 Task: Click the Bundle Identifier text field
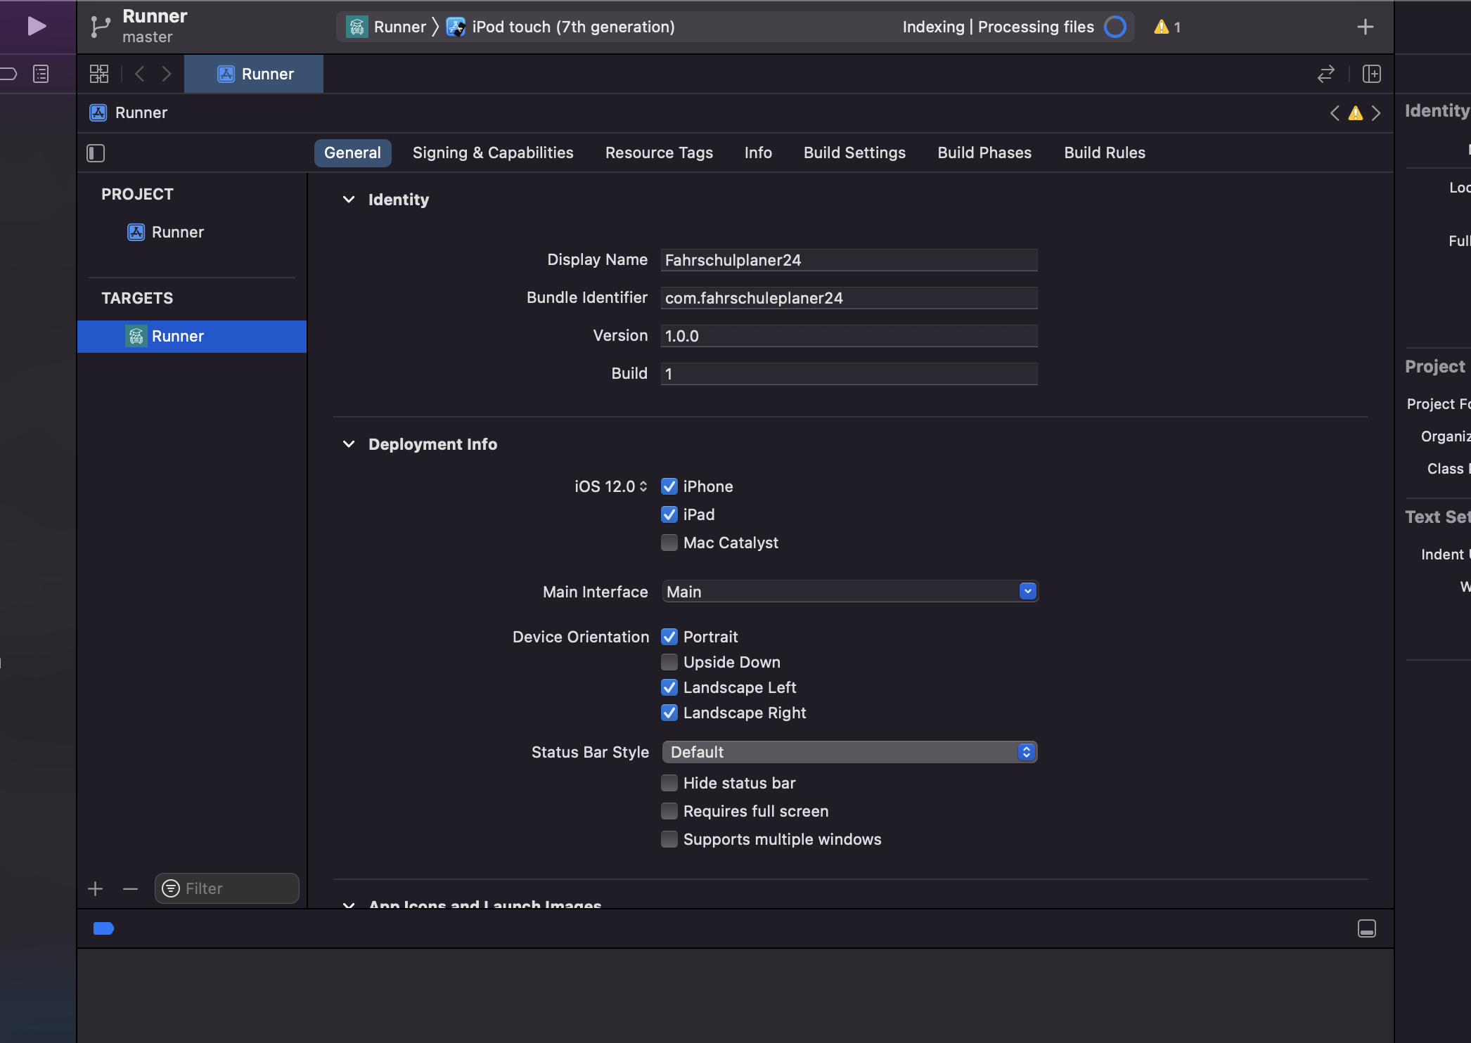coord(849,298)
